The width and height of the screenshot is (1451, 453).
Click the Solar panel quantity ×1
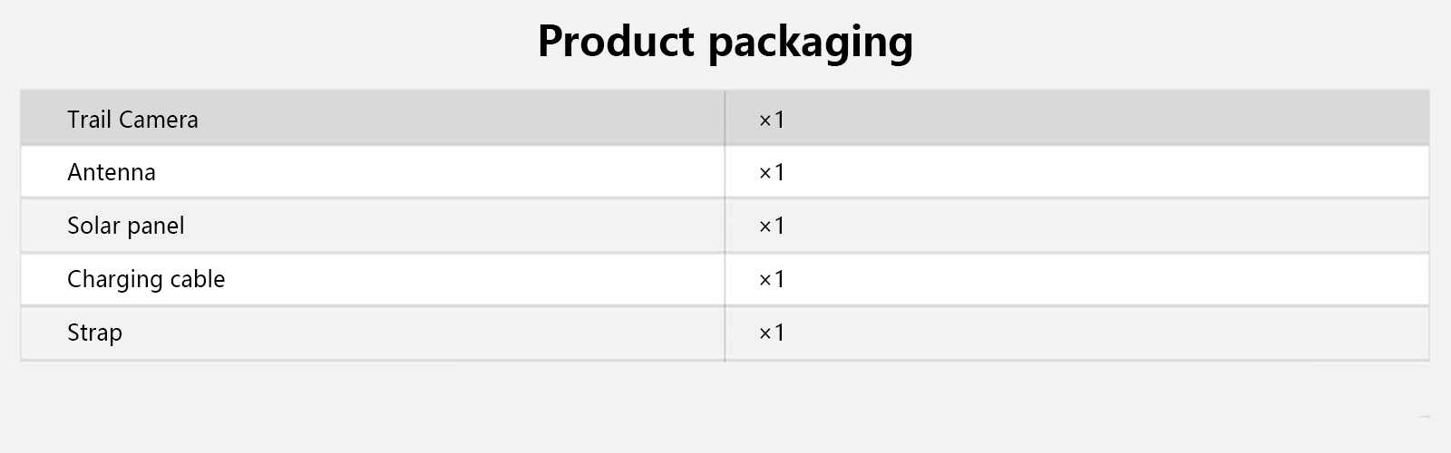click(771, 226)
